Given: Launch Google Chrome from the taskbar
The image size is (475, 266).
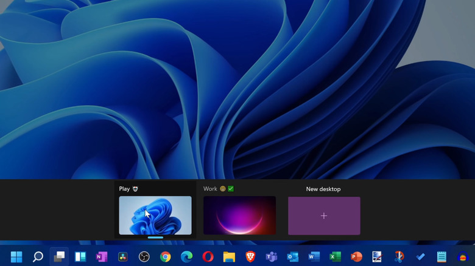Looking at the screenshot, I should pyautogui.click(x=165, y=257).
